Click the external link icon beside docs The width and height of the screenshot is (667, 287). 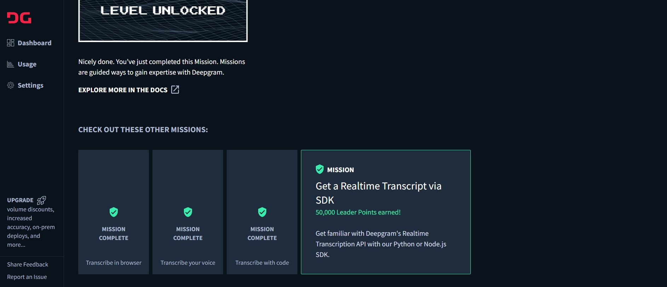pyautogui.click(x=175, y=89)
